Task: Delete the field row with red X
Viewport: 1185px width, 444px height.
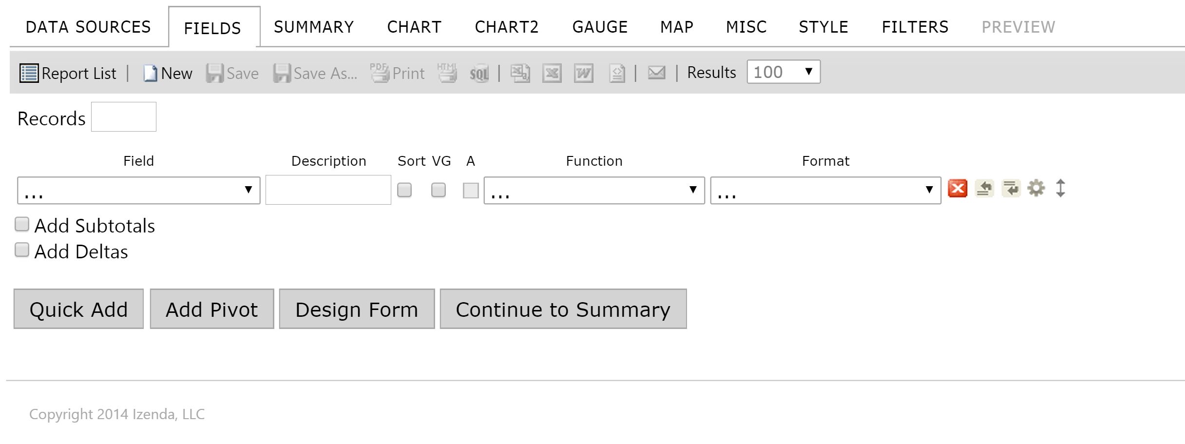Action: tap(957, 188)
